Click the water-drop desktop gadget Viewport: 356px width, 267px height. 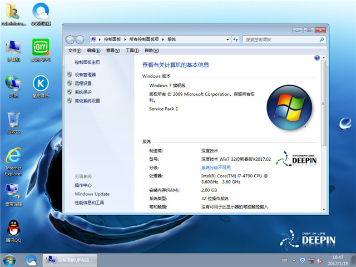pos(345,123)
